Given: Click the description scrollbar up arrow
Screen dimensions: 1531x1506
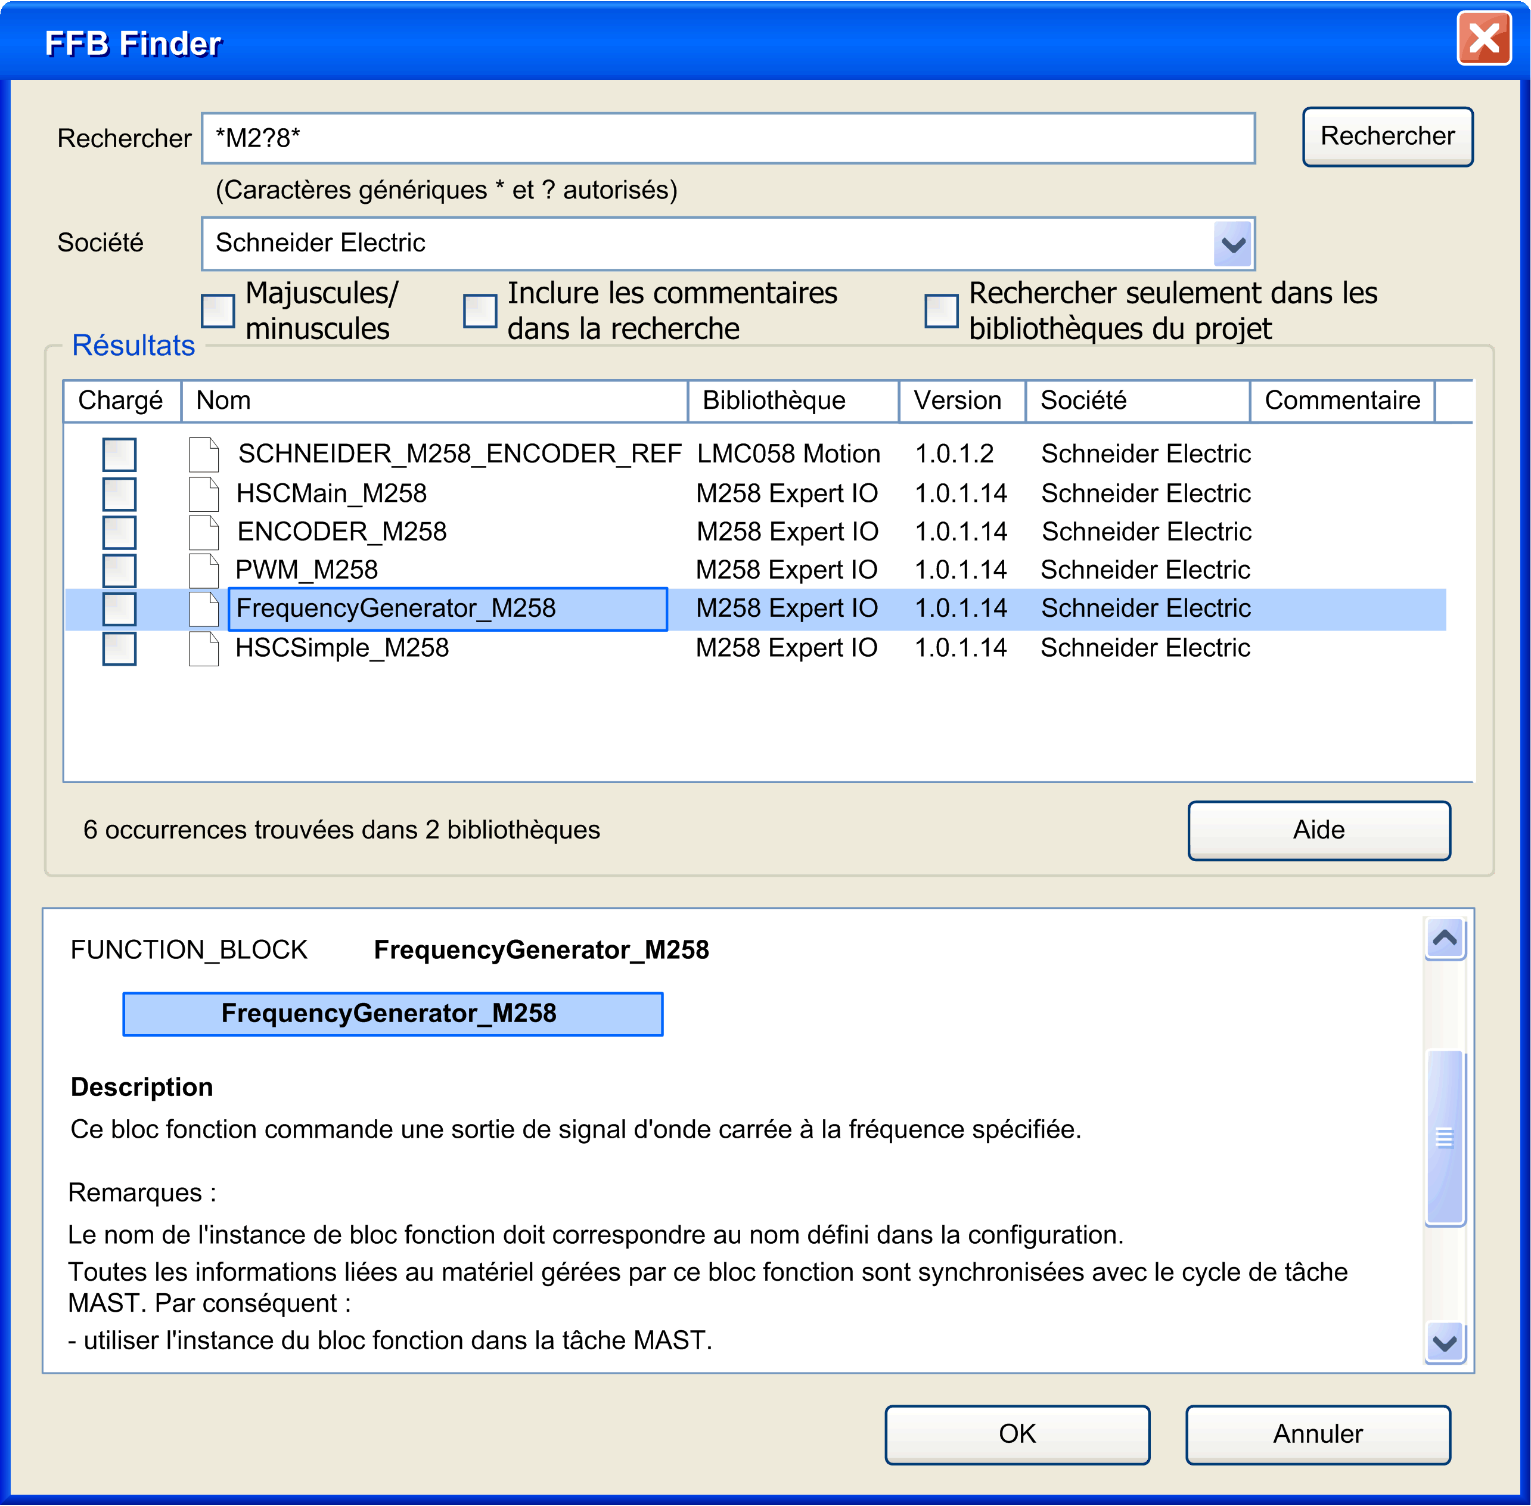Looking at the screenshot, I should (x=1445, y=938).
